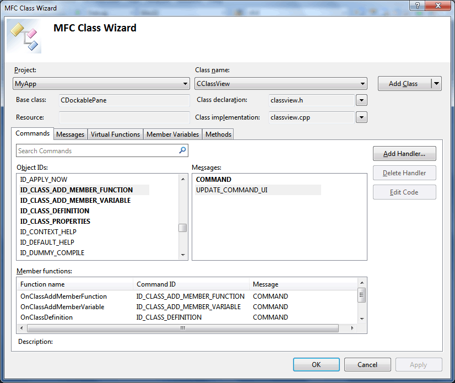Click Member functions horizontal scroll left arrow
This screenshot has width=455, height=383.
coord(21,328)
